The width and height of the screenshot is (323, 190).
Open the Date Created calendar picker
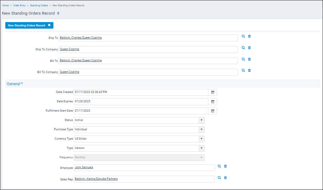click(212, 92)
